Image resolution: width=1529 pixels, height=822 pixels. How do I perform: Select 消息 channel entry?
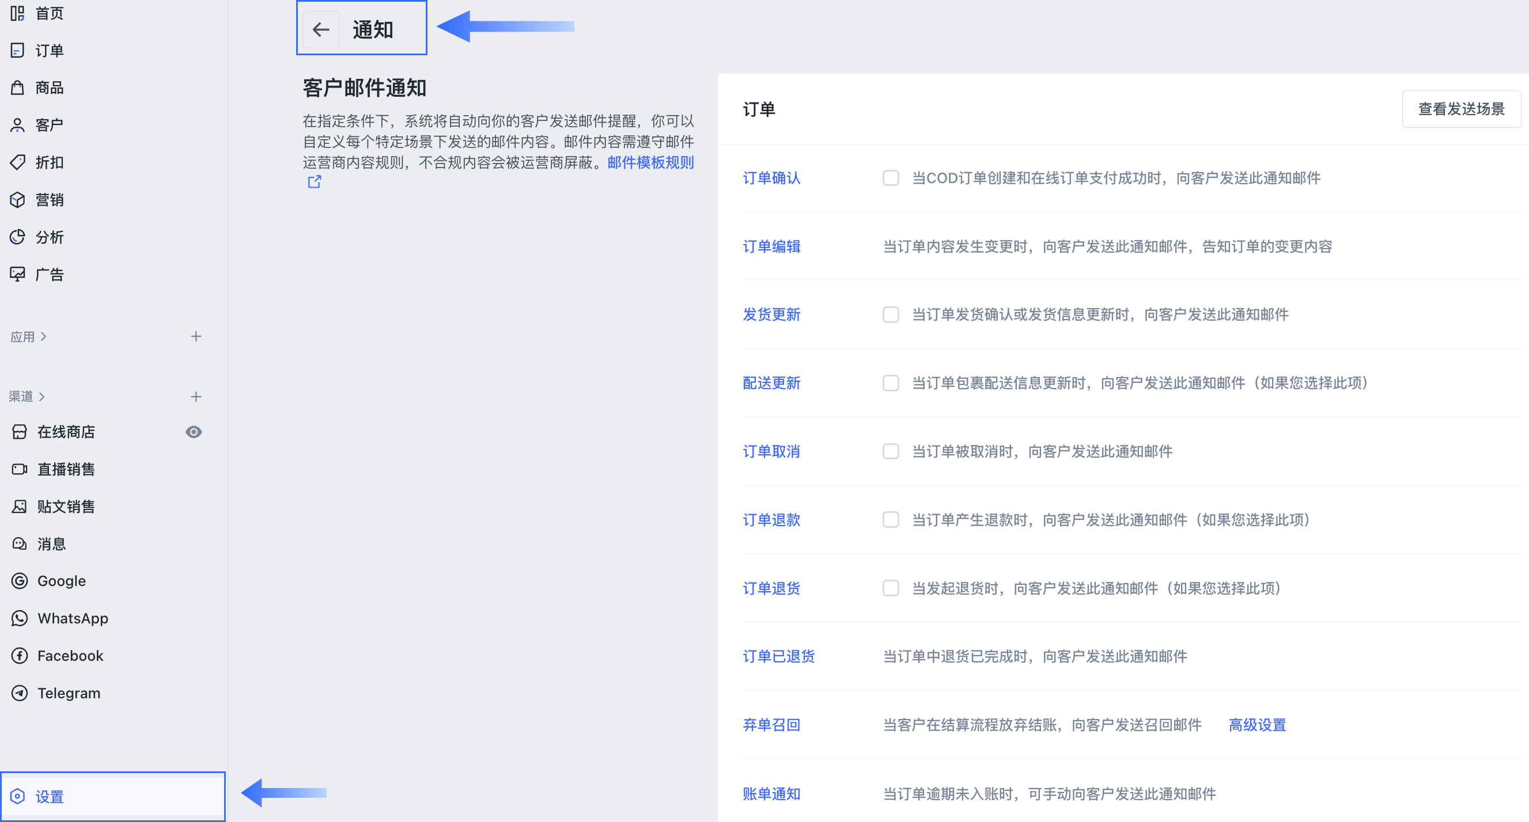click(52, 544)
